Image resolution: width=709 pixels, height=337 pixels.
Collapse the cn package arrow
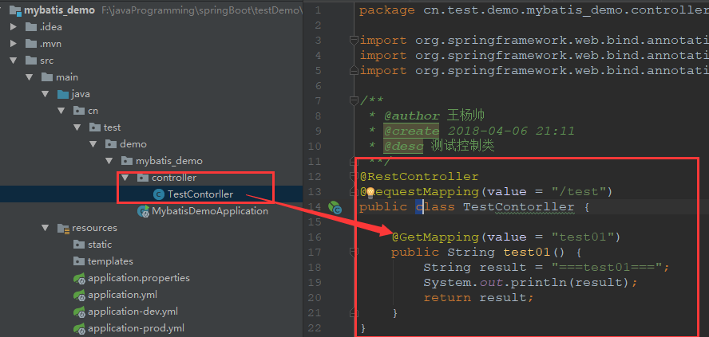pyautogui.click(x=61, y=111)
